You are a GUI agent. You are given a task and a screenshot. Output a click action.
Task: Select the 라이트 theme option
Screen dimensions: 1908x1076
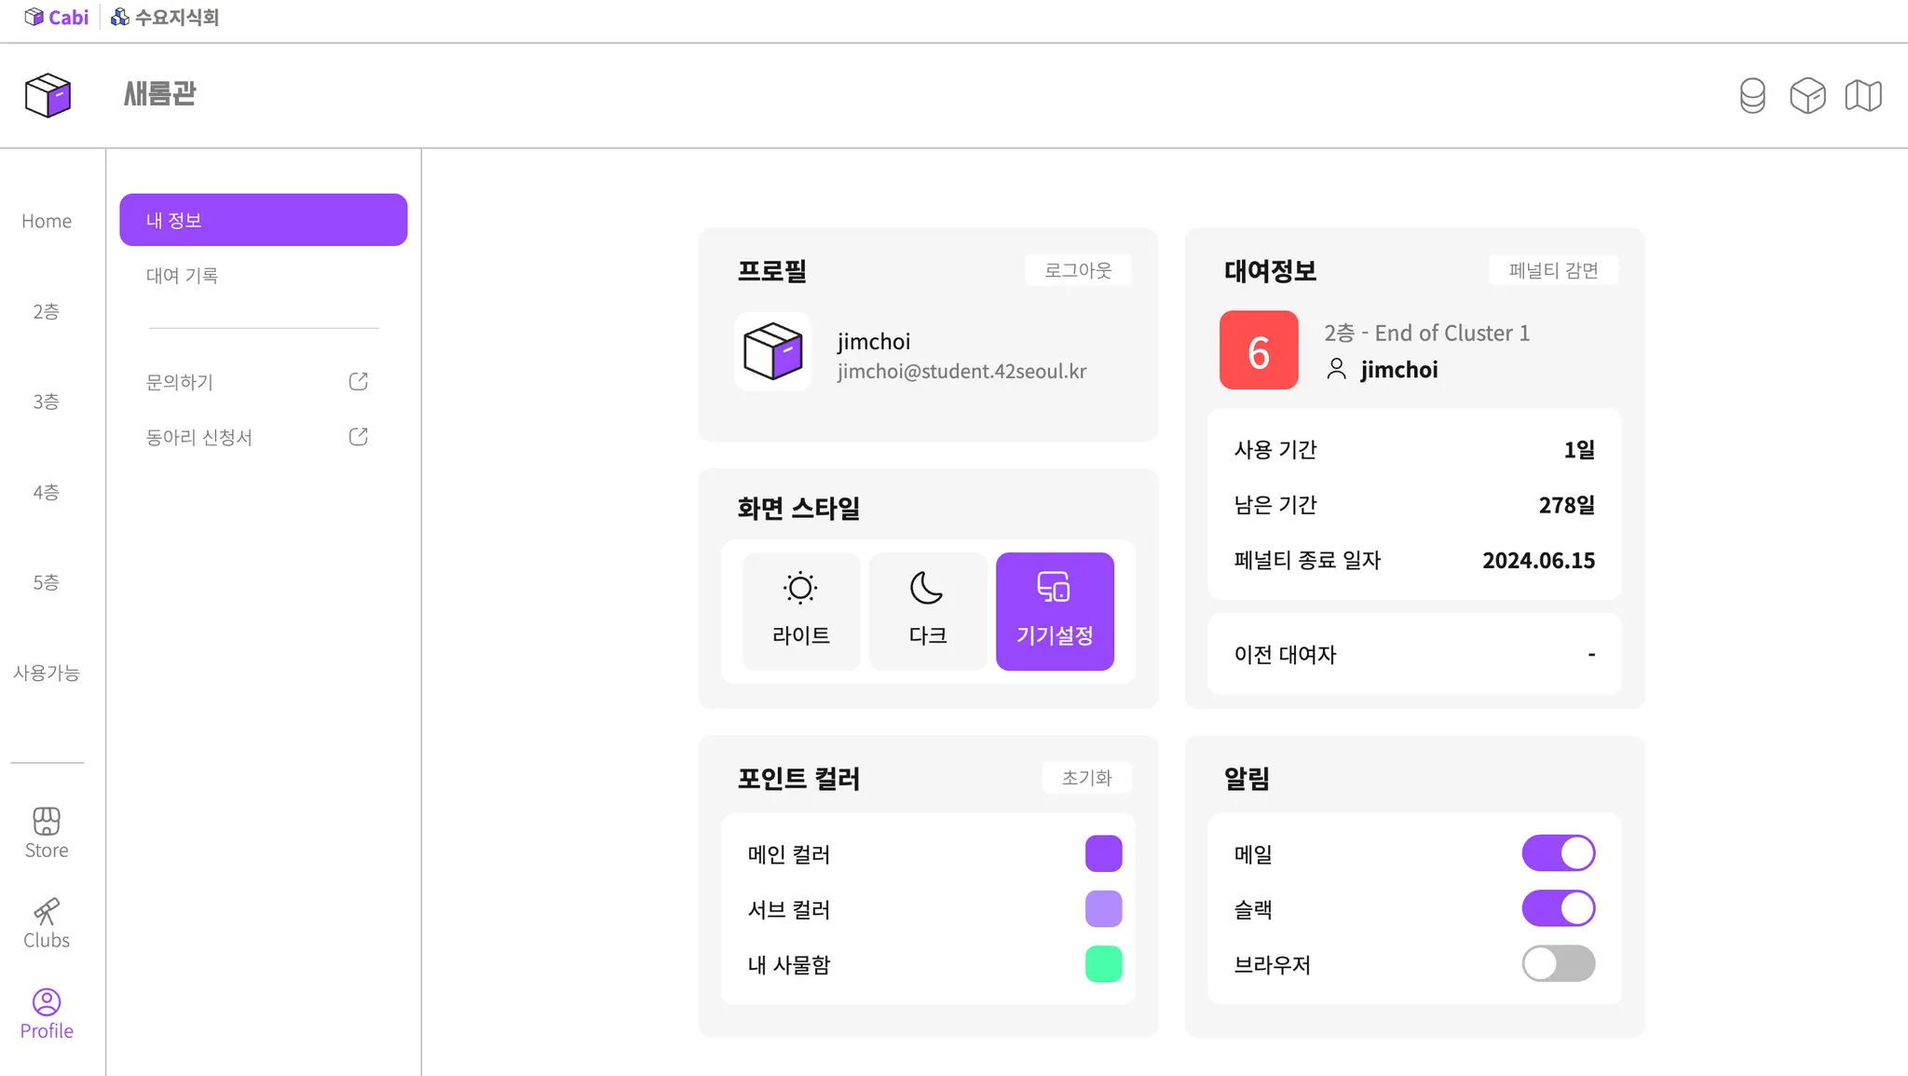[801, 611]
